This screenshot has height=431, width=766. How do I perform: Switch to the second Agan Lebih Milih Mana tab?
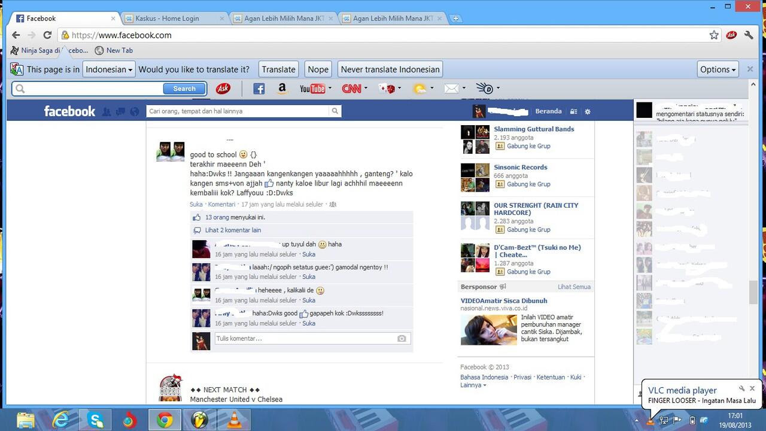[282, 18]
